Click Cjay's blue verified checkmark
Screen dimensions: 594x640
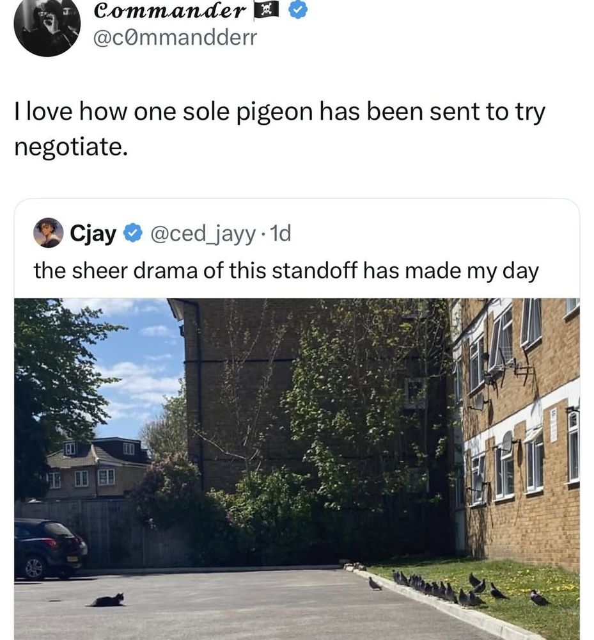click(133, 234)
